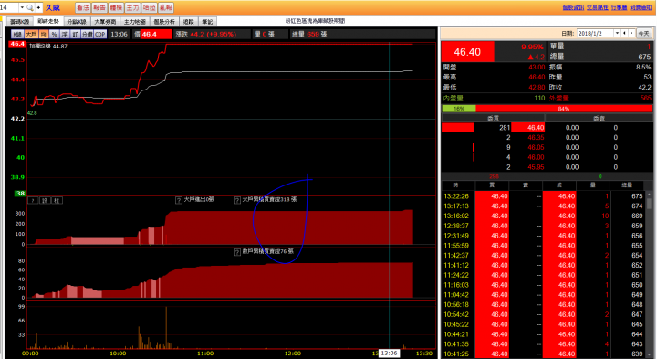Viewport: 657px width, 359px height.
Task: Go to next date with right arrow
Action: pyautogui.click(x=631, y=34)
